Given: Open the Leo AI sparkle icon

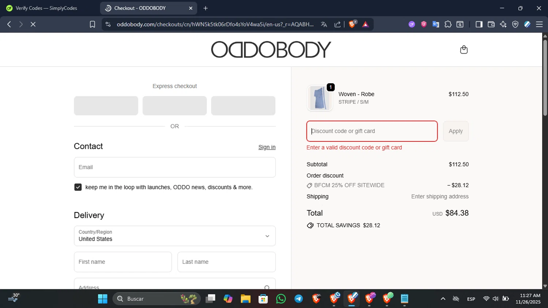Looking at the screenshot, I should click(x=503, y=24).
